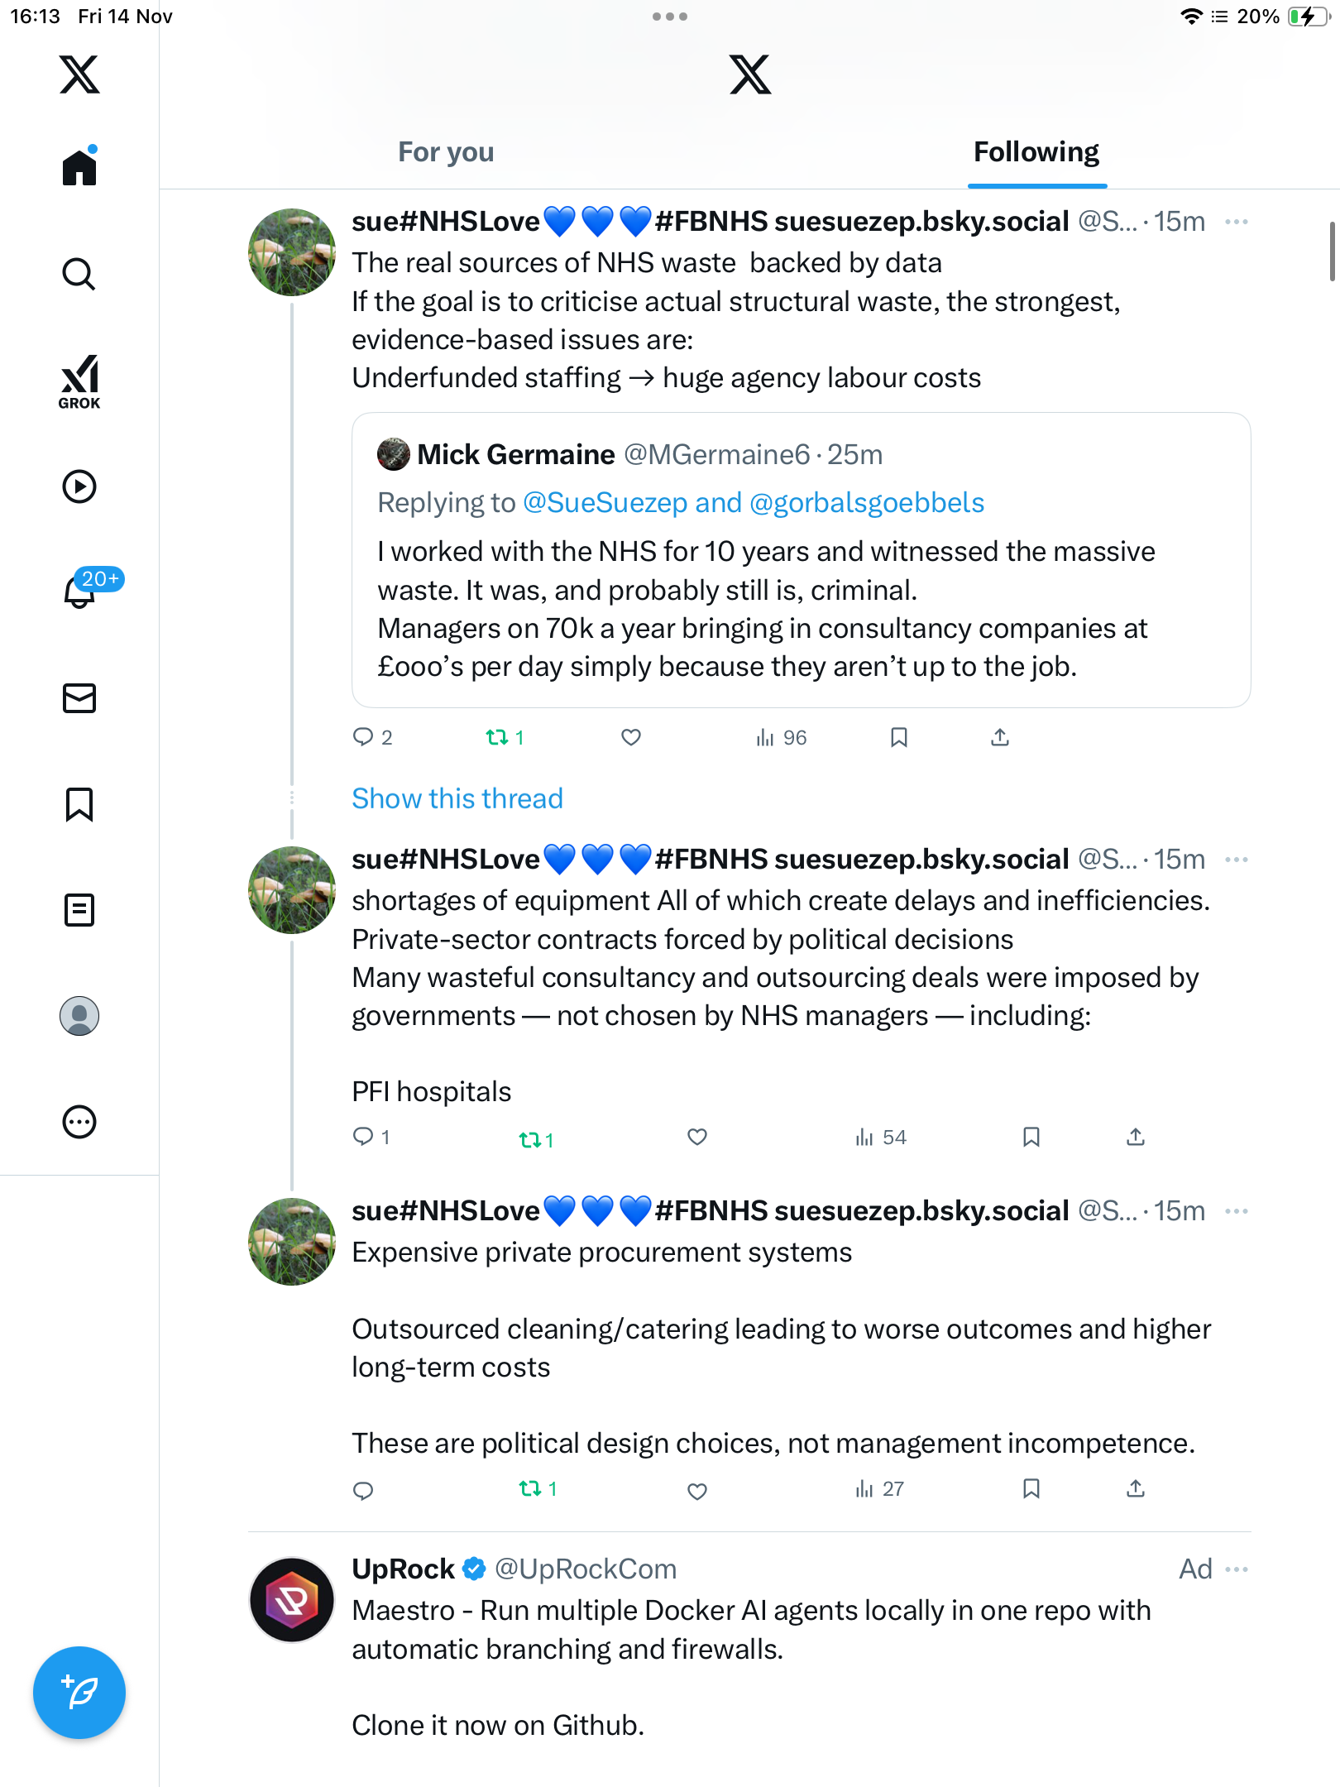Open the search page icon

pos(79,274)
